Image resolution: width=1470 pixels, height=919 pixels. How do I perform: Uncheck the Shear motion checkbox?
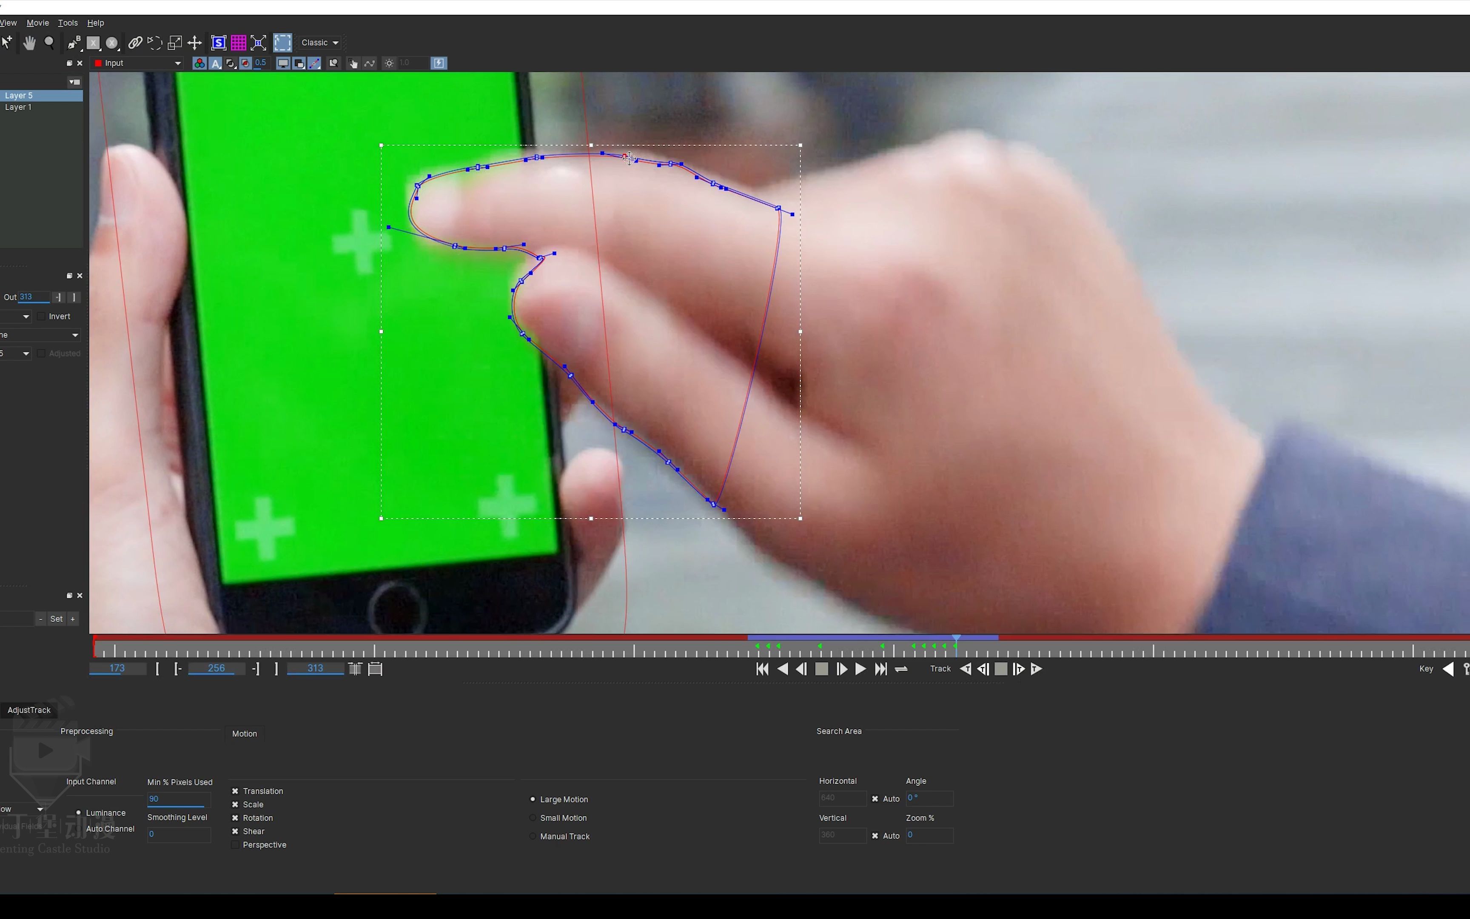[235, 831]
